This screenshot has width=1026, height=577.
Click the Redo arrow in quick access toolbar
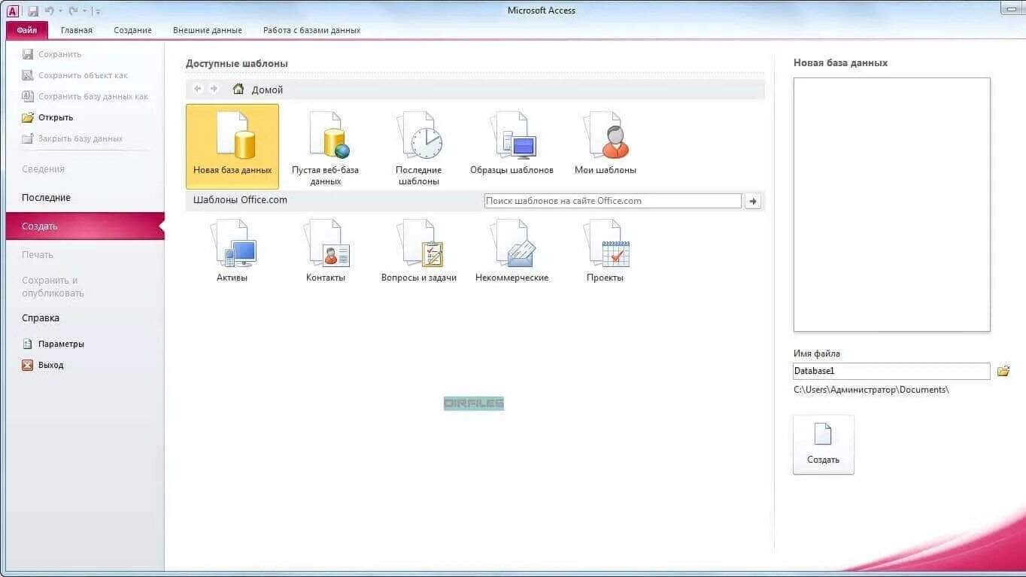pyautogui.click(x=73, y=11)
